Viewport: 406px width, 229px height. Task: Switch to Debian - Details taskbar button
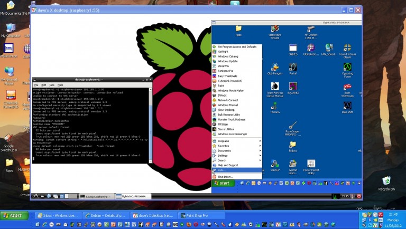pyautogui.click(x=105, y=215)
